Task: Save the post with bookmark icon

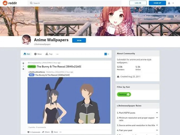Action: (55, 132)
